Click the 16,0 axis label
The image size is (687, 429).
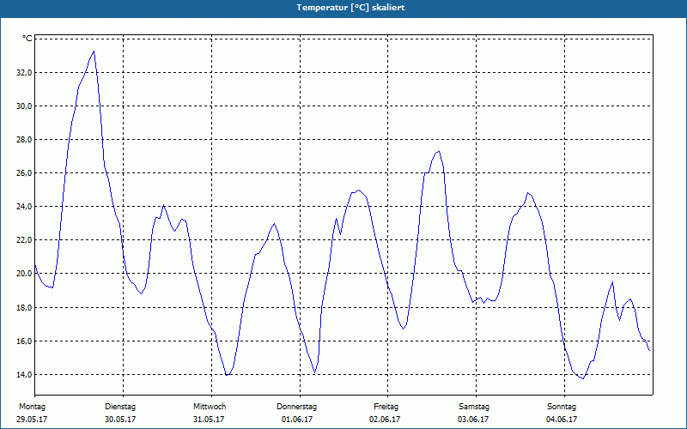click(x=24, y=341)
